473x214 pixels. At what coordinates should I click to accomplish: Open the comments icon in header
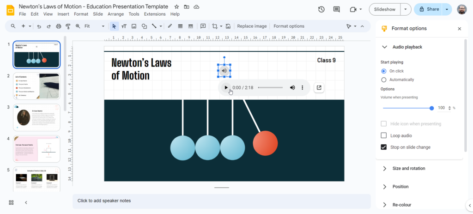point(336,9)
